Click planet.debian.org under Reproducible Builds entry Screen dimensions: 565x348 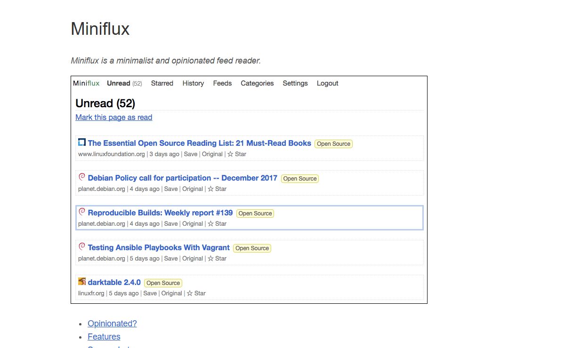pyautogui.click(x=102, y=224)
